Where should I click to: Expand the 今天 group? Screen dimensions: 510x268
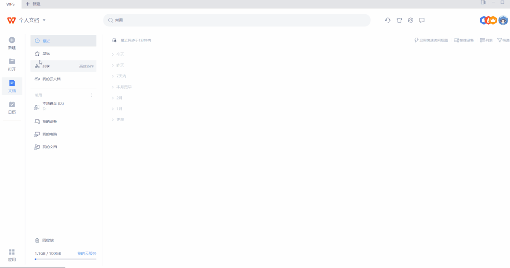click(x=113, y=54)
